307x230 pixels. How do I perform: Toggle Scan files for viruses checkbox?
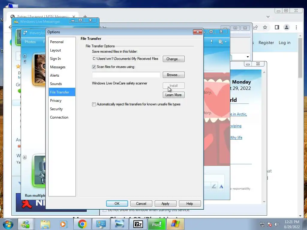pos(94,67)
